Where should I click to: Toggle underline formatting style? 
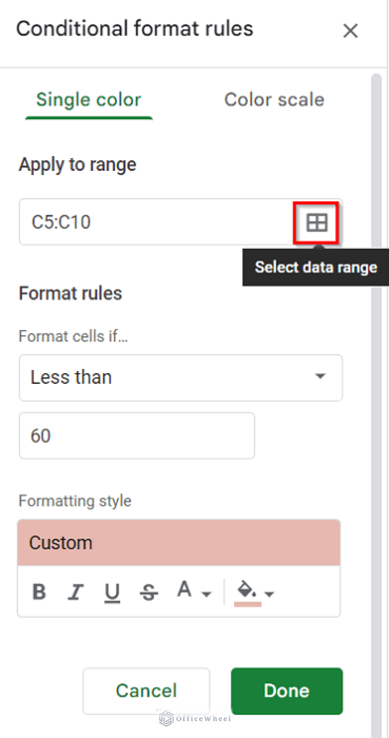tap(112, 592)
